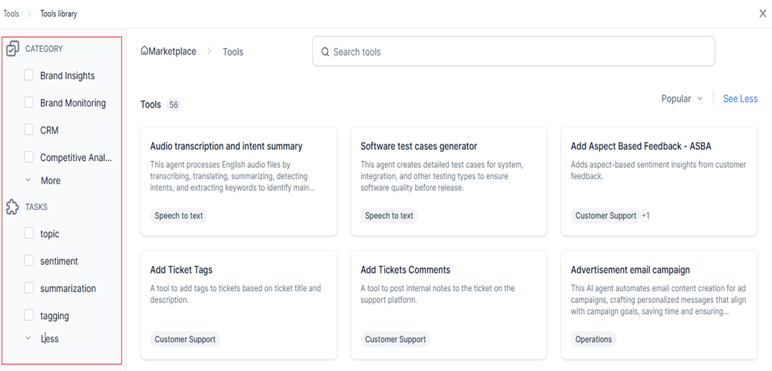Tick the Brand Insights checkbox
This screenshot has height=371, width=772.
tap(29, 75)
